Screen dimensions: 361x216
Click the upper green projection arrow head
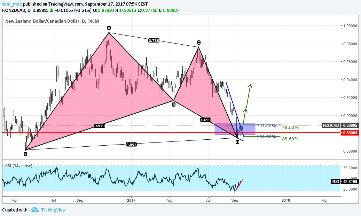250,85
